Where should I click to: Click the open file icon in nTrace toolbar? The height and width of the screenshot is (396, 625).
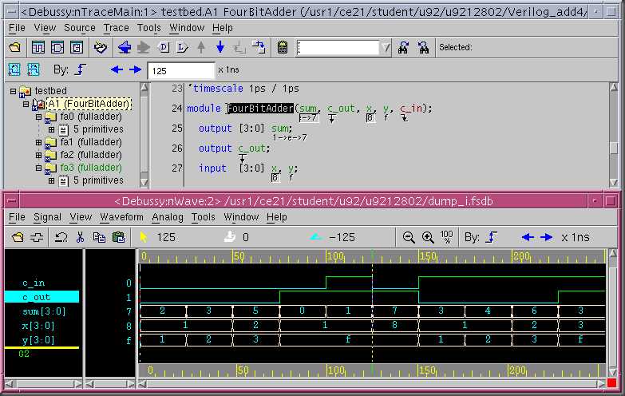[14, 47]
